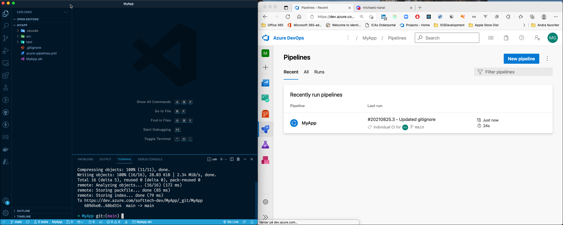The width and height of the screenshot is (563, 225).
Task: Switch to the Runs tab in Pipelines
Action: pos(319,72)
